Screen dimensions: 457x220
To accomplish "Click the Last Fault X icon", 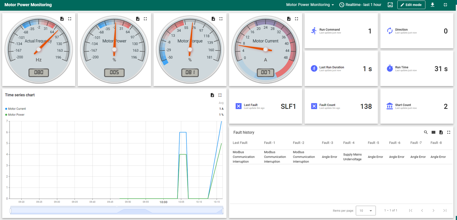I will pyautogui.click(x=238, y=106).
